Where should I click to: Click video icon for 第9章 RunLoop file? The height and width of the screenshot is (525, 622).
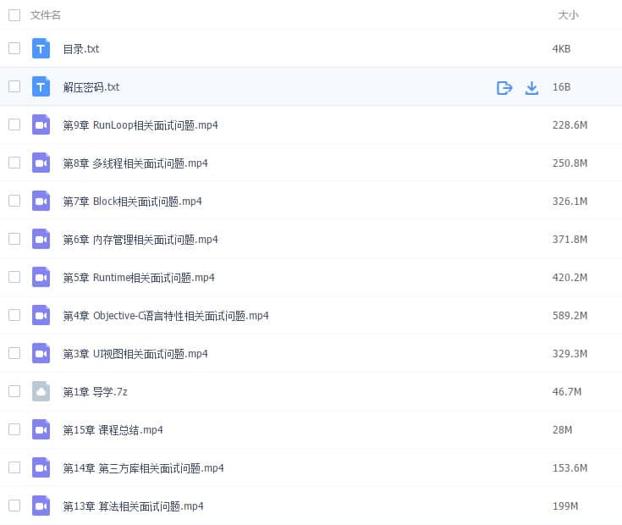41,124
